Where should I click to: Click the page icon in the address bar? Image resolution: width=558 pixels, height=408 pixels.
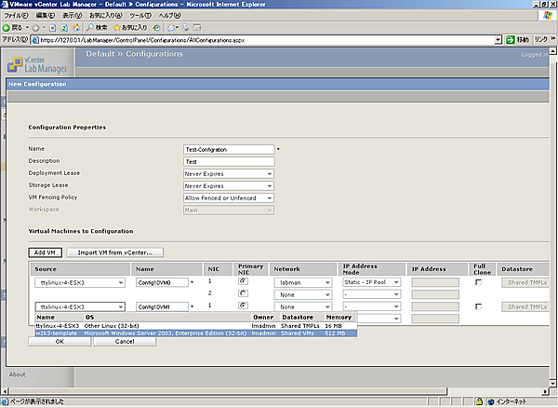coord(34,41)
